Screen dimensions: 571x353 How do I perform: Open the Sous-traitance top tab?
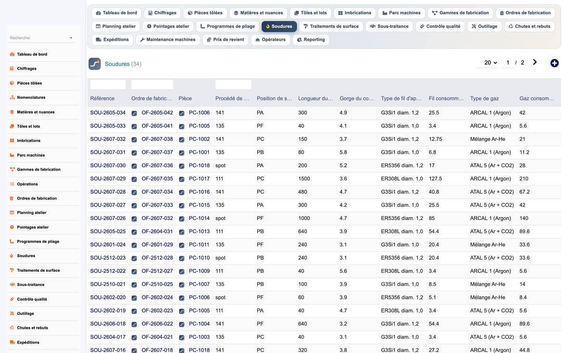click(389, 26)
